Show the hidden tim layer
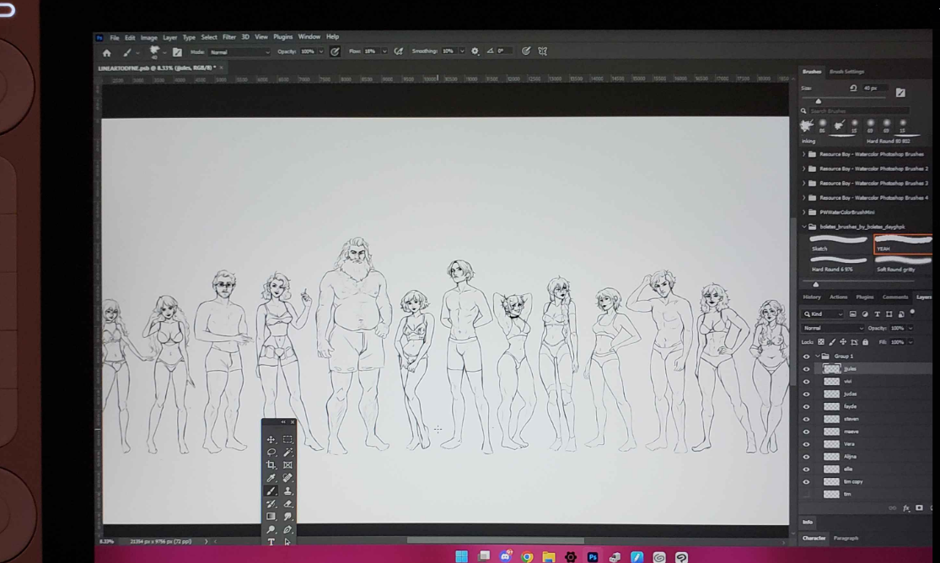The height and width of the screenshot is (563, 940). click(806, 494)
